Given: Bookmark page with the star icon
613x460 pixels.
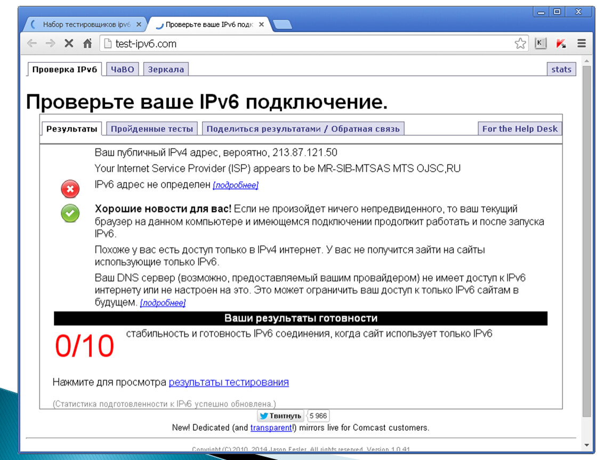Looking at the screenshot, I should pos(520,44).
